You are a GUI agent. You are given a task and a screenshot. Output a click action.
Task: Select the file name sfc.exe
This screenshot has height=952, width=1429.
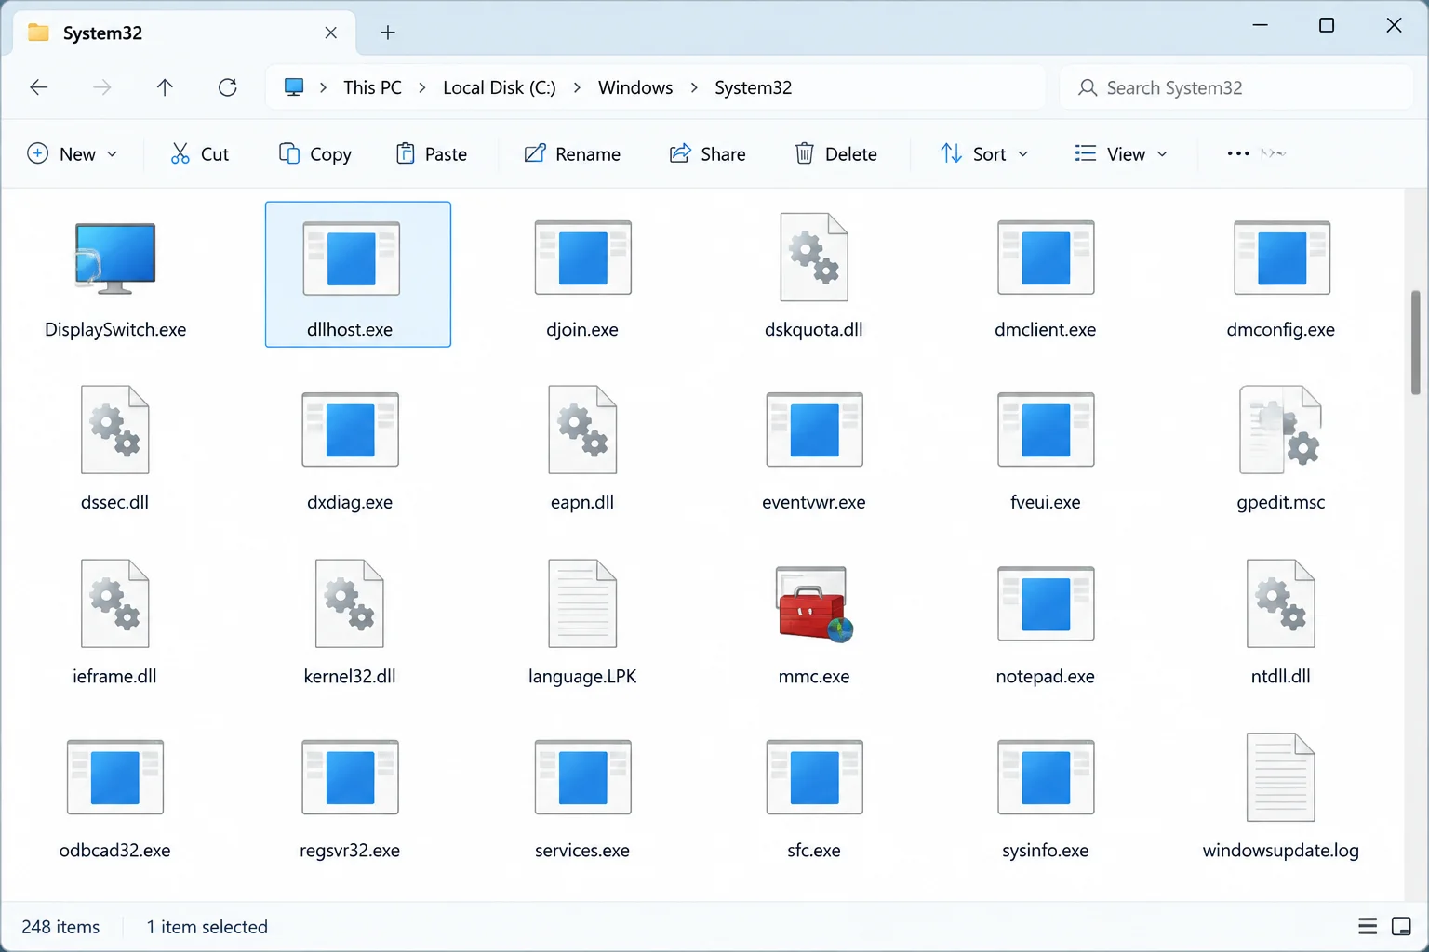click(x=814, y=850)
